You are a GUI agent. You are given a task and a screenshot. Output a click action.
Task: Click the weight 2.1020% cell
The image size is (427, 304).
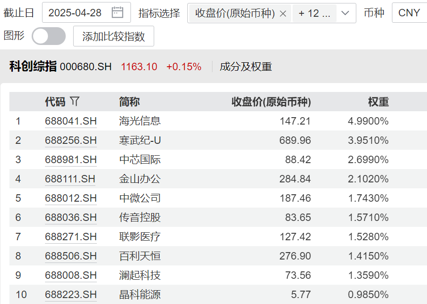pyautogui.click(x=368, y=179)
